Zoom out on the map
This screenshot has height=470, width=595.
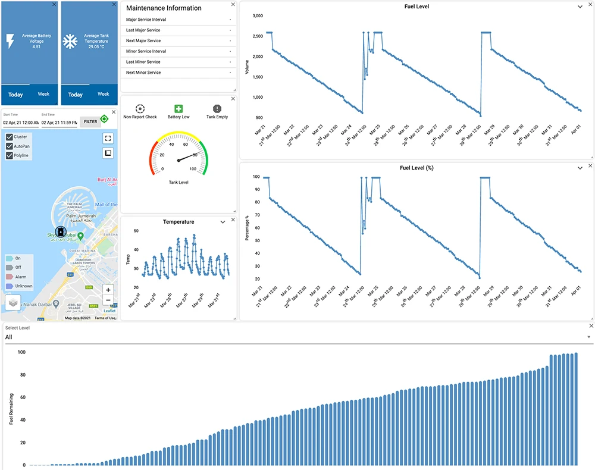(108, 300)
